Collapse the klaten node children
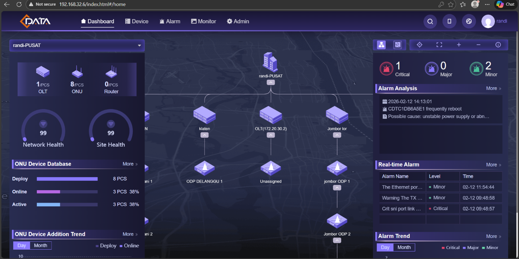 [x=204, y=135]
